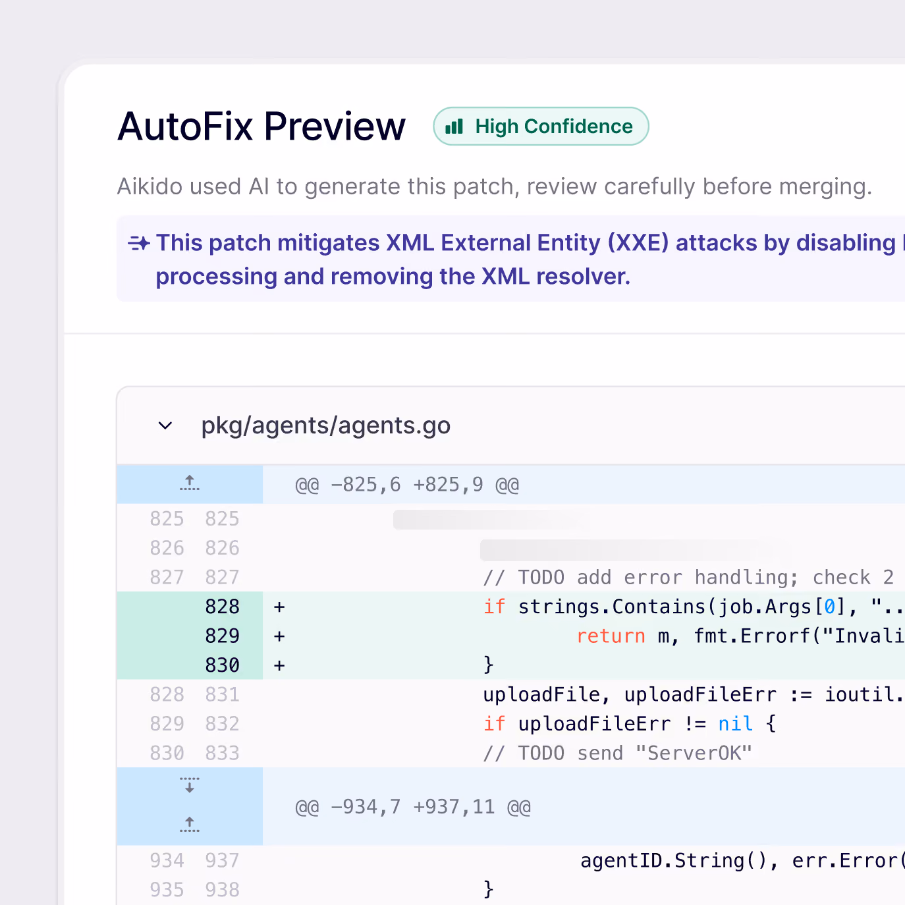Click the pkg/agents/agents.go file name

[326, 425]
